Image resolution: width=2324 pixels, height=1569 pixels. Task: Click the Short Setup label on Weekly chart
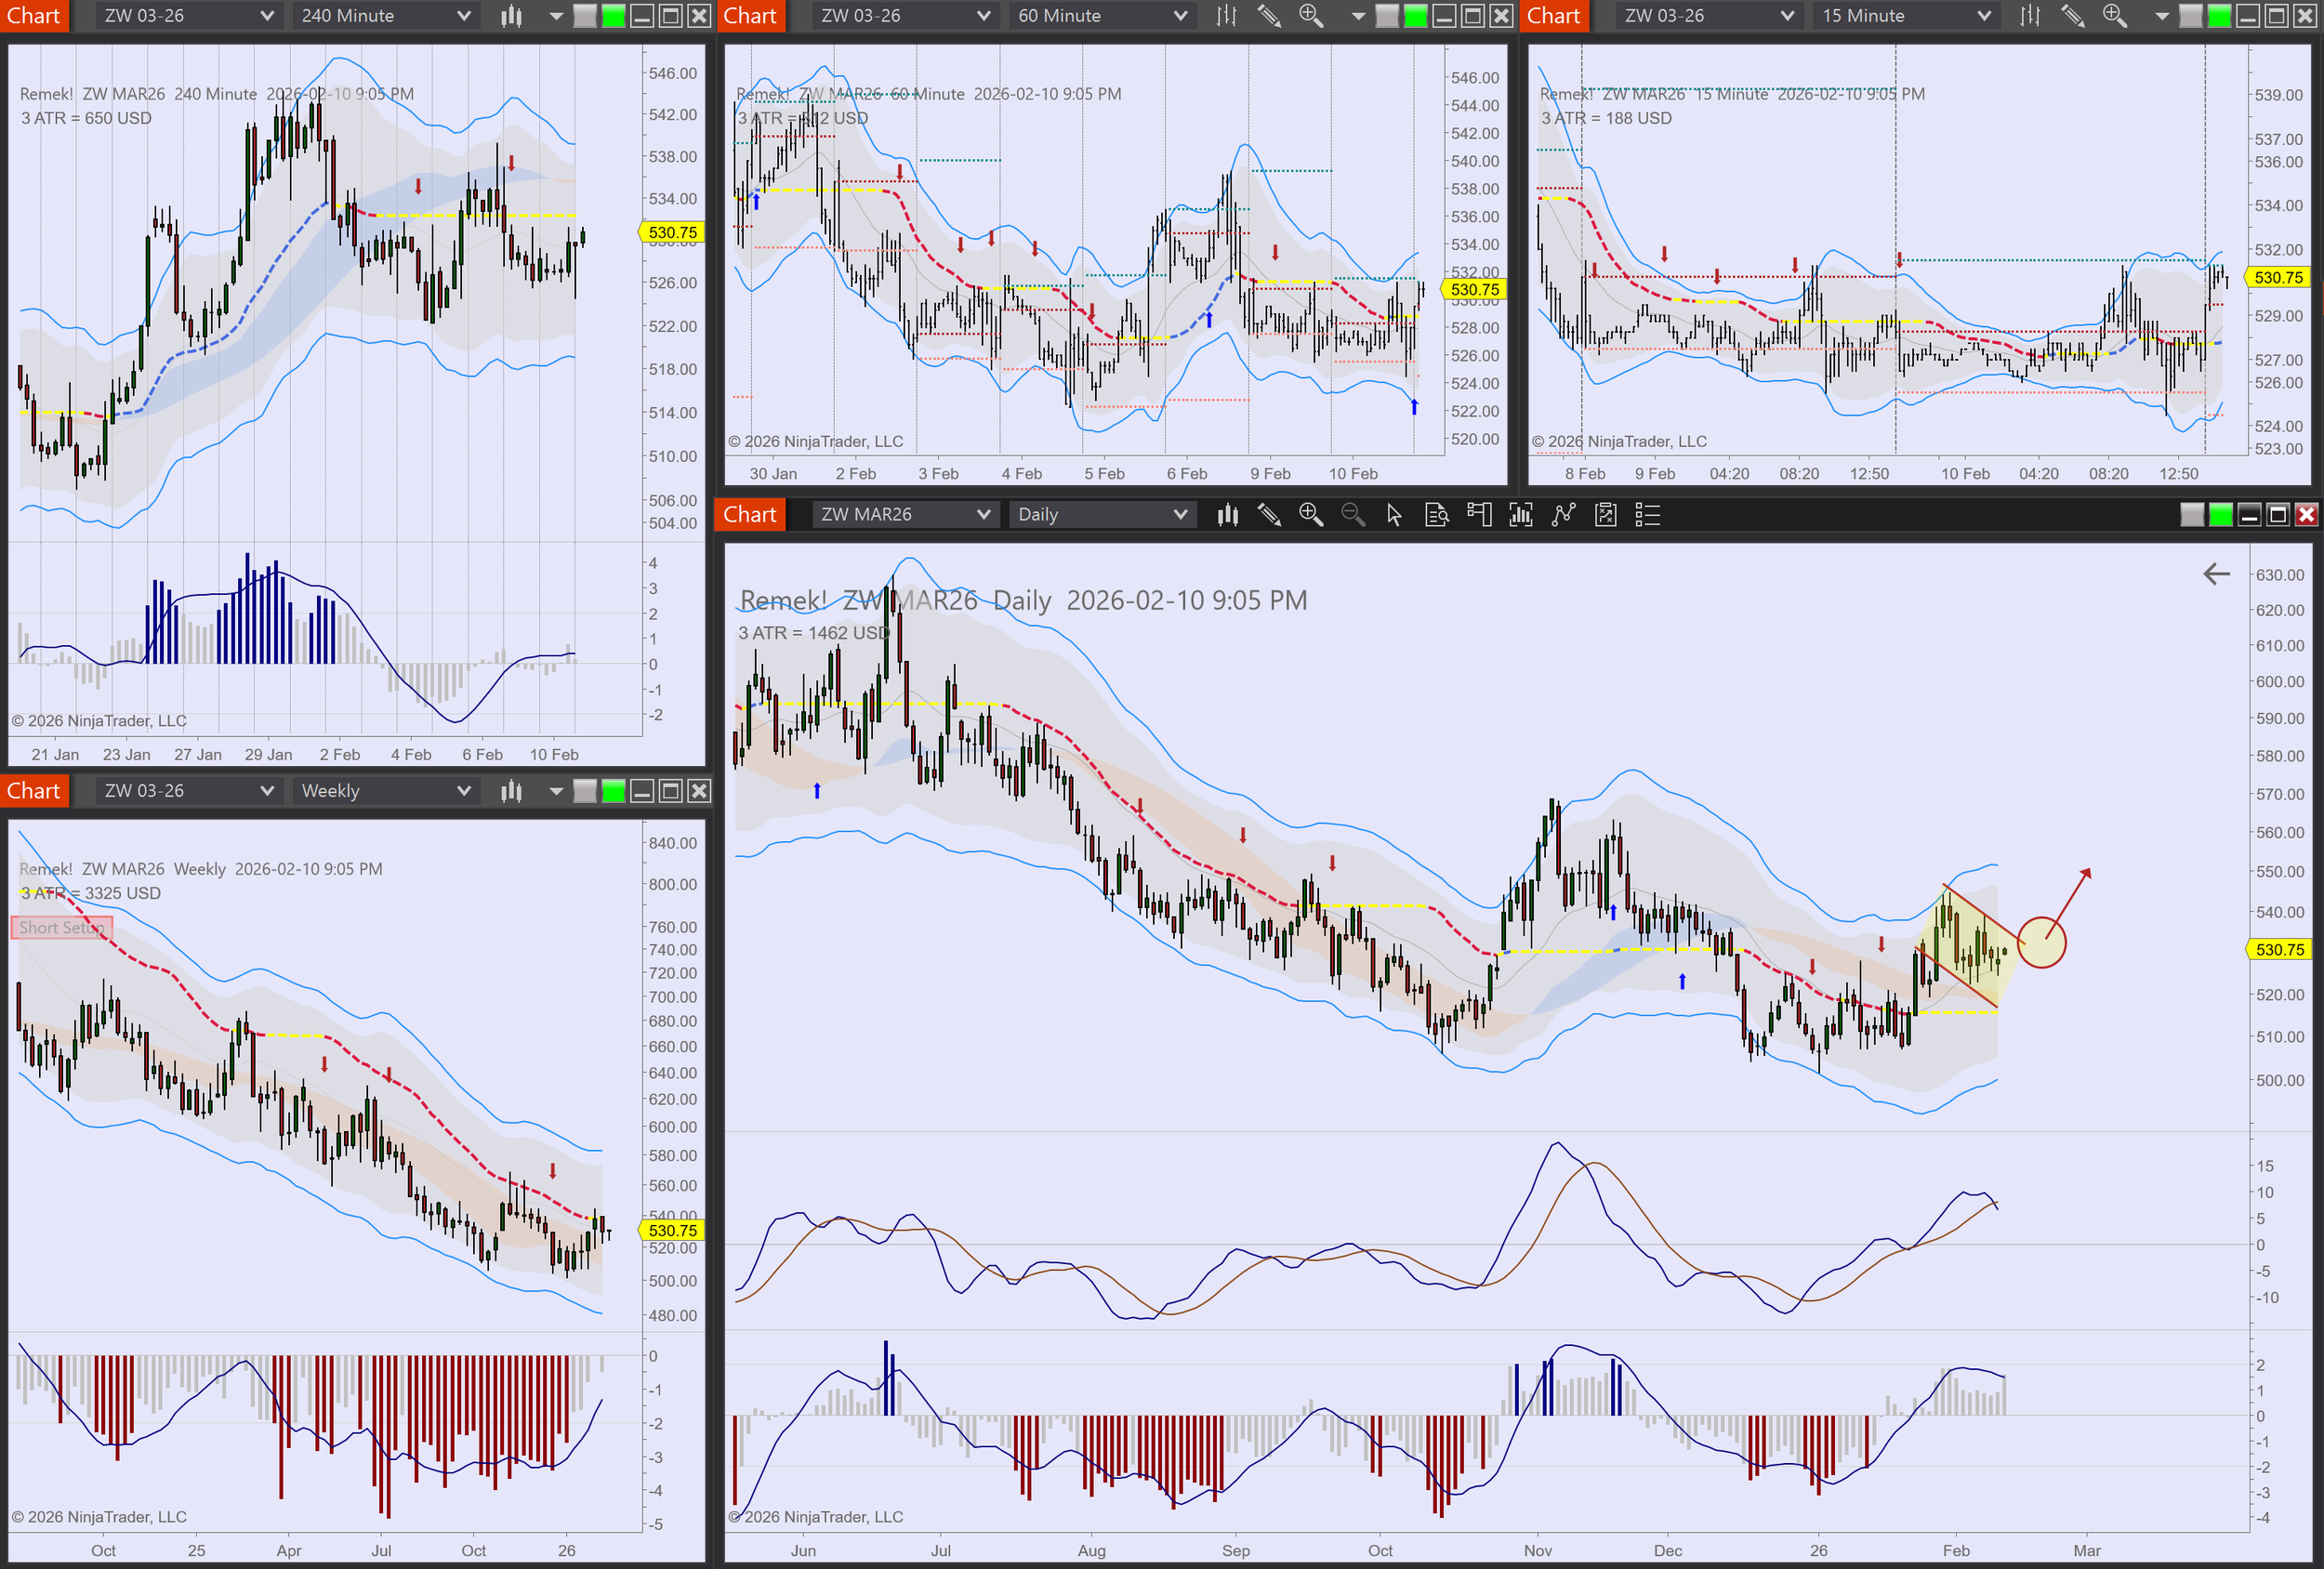point(61,928)
